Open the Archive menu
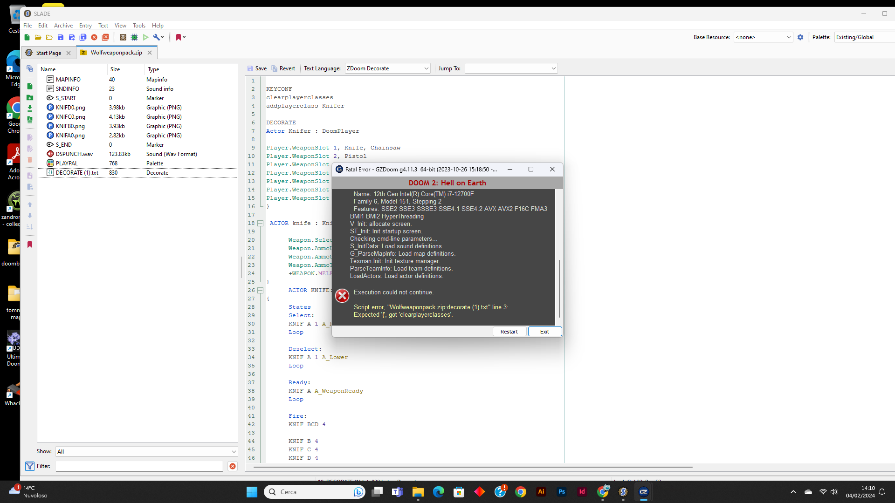The image size is (895, 503). coord(63,26)
